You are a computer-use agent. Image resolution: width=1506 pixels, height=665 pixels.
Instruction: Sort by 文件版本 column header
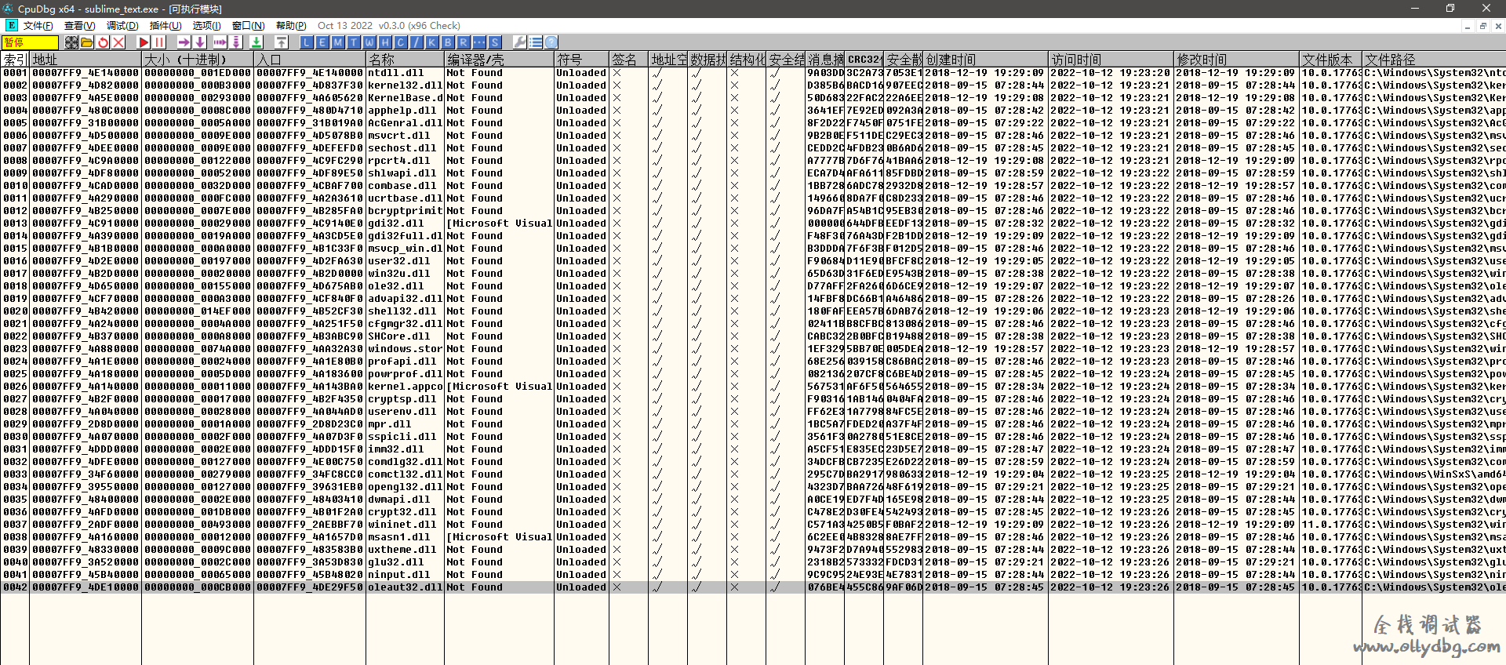(x=1331, y=60)
